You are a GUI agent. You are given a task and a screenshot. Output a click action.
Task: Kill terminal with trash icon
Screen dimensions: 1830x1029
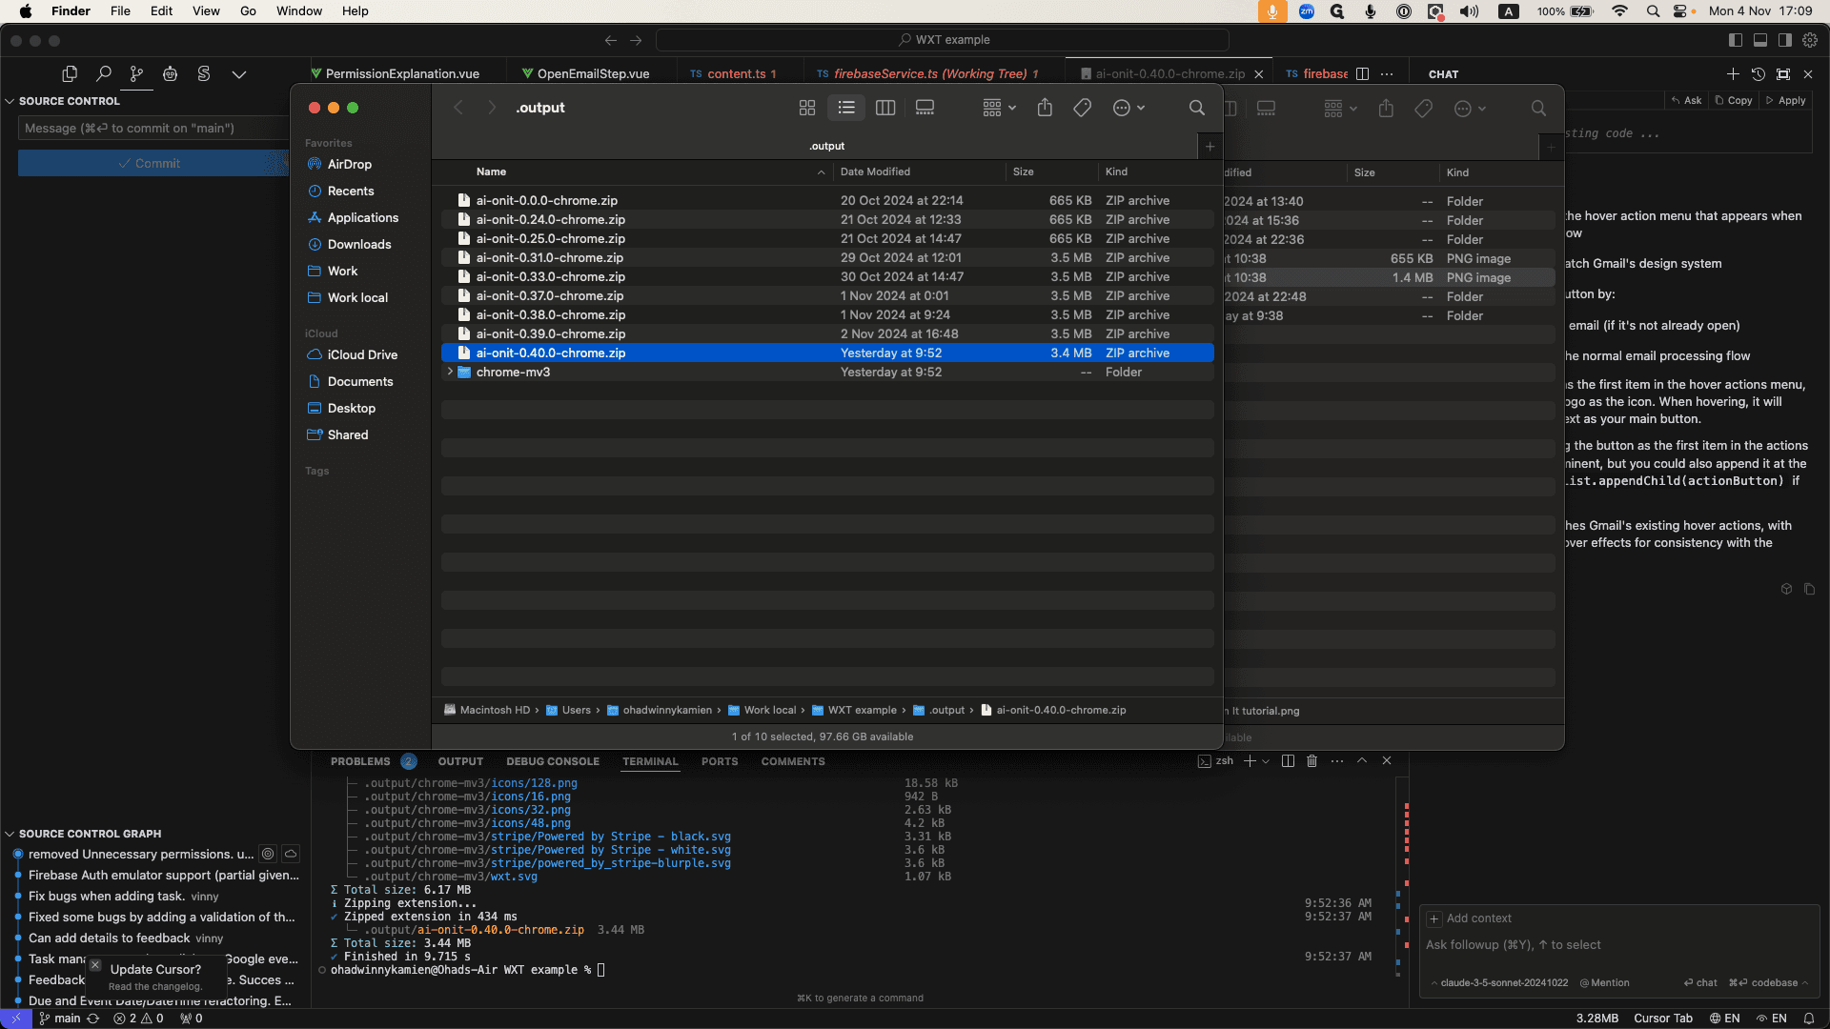pos(1311,761)
